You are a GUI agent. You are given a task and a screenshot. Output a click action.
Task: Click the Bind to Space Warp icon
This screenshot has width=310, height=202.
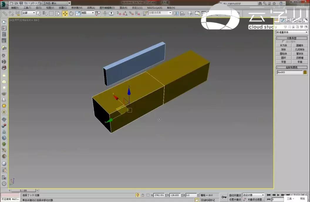(x=18, y=14)
